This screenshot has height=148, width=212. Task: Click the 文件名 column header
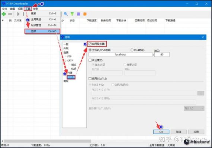[x=18, y=20]
